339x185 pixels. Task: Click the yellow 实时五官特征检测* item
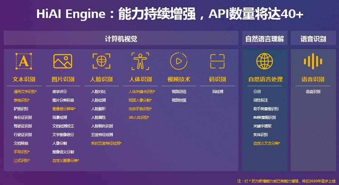click(x=107, y=143)
